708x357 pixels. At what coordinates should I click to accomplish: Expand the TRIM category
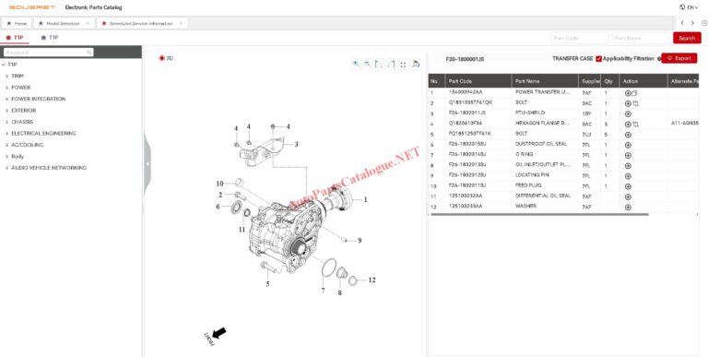point(6,77)
